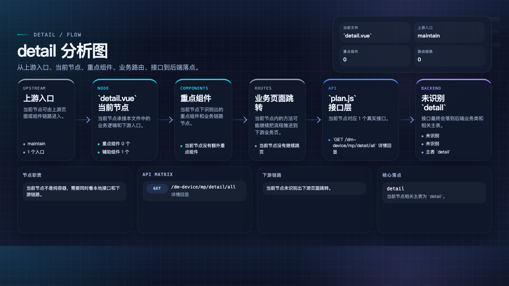
Task: Click the '重点组件 0 个' bullet
Action: click(x=116, y=144)
